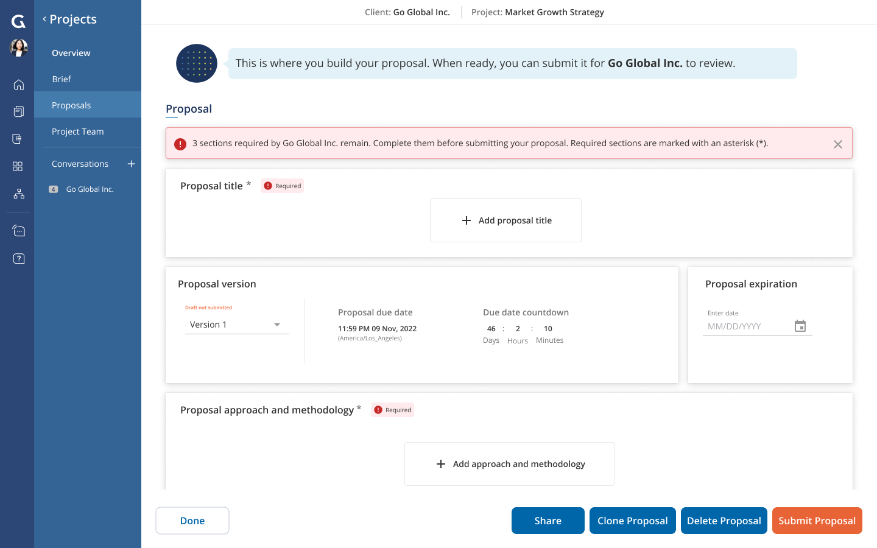Viewport: 877px width, 548px height.
Task: Focus the proposal expiration date field
Action: [747, 326]
